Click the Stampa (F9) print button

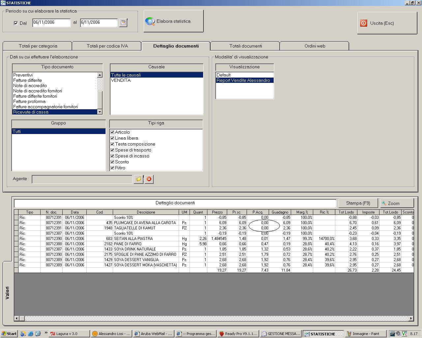pos(358,203)
